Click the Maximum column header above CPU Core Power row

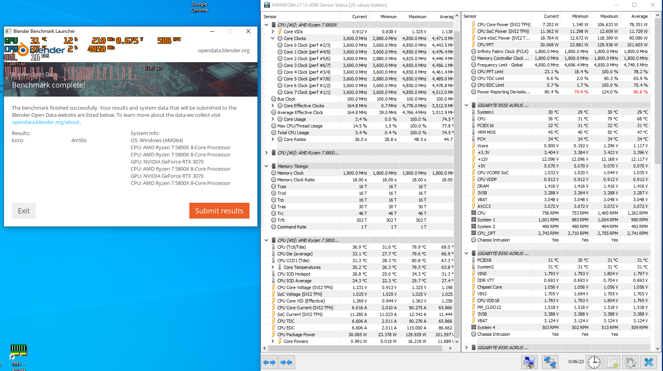[605, 16]
